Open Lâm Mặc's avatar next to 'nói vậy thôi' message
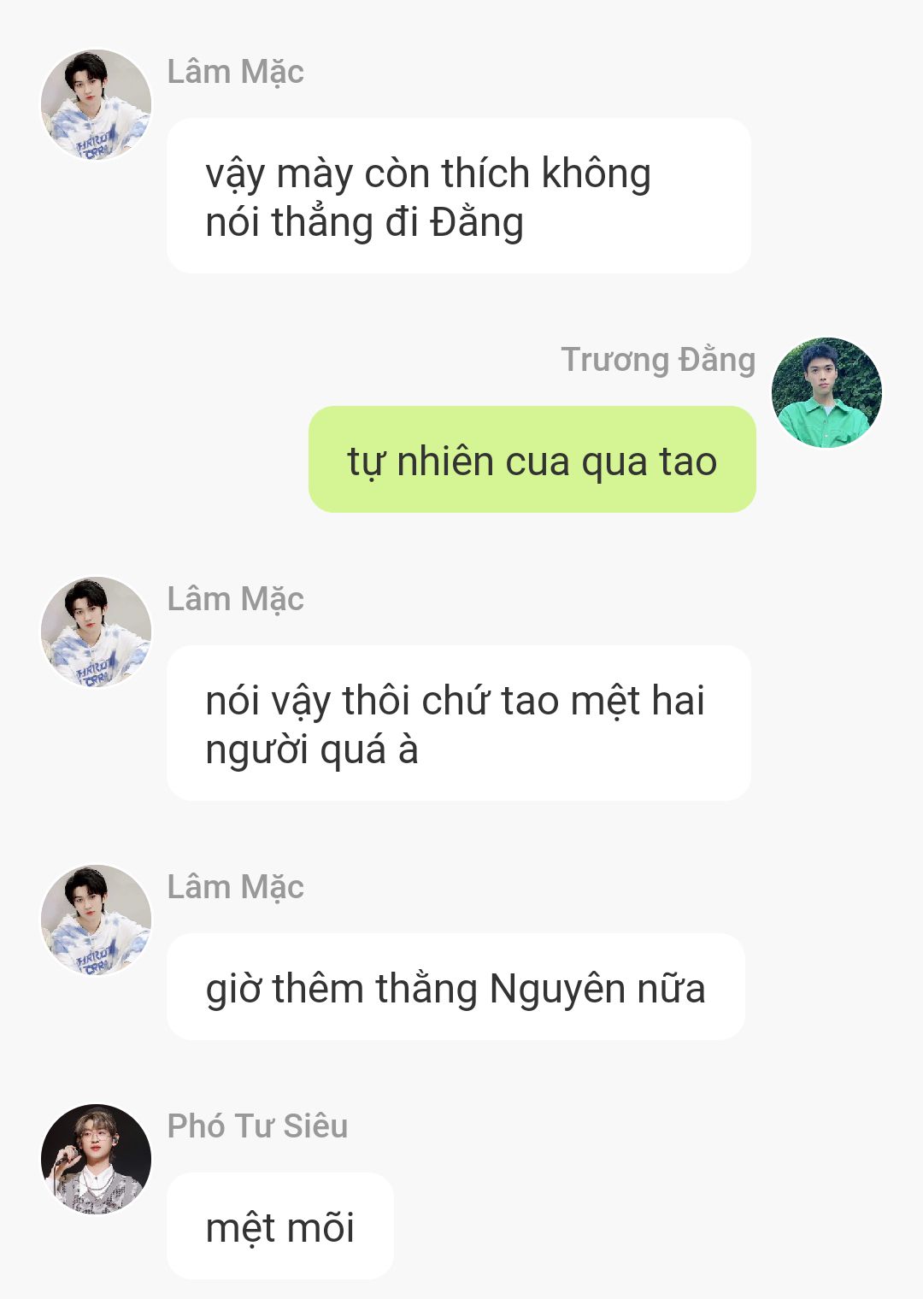The image size is (923, 1299). click(x=96, y=632)
